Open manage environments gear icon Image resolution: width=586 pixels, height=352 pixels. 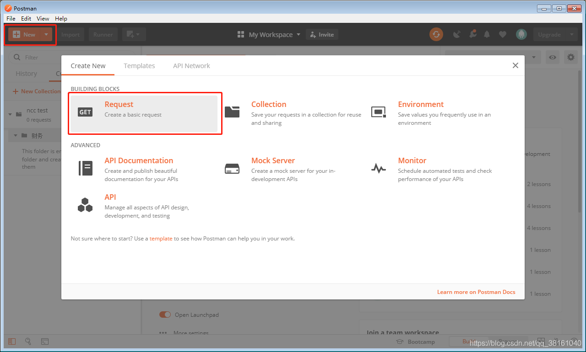(570, 57)
